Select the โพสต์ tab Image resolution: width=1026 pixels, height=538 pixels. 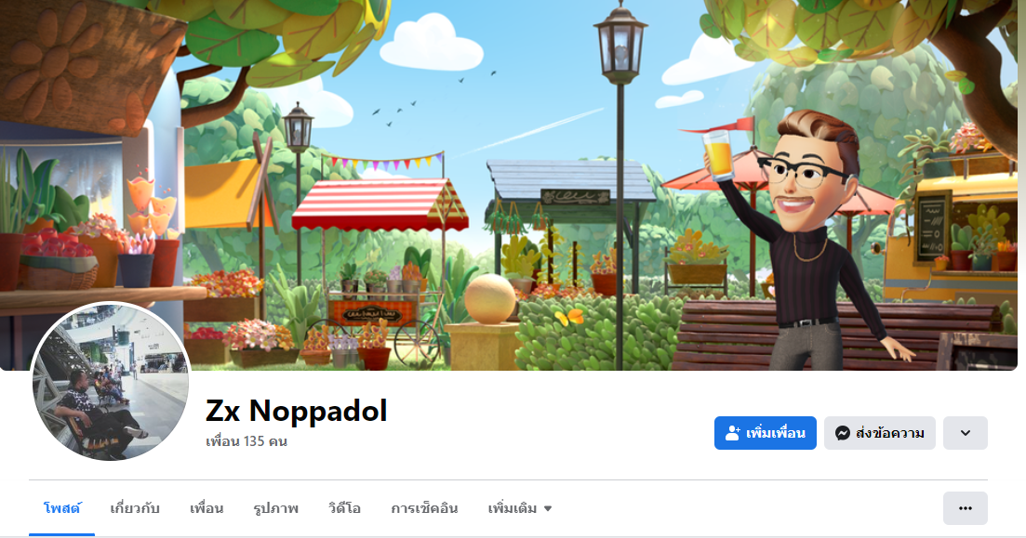[62, 508]
